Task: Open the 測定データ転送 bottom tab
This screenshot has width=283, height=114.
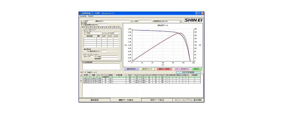Action: pos(157,100)
